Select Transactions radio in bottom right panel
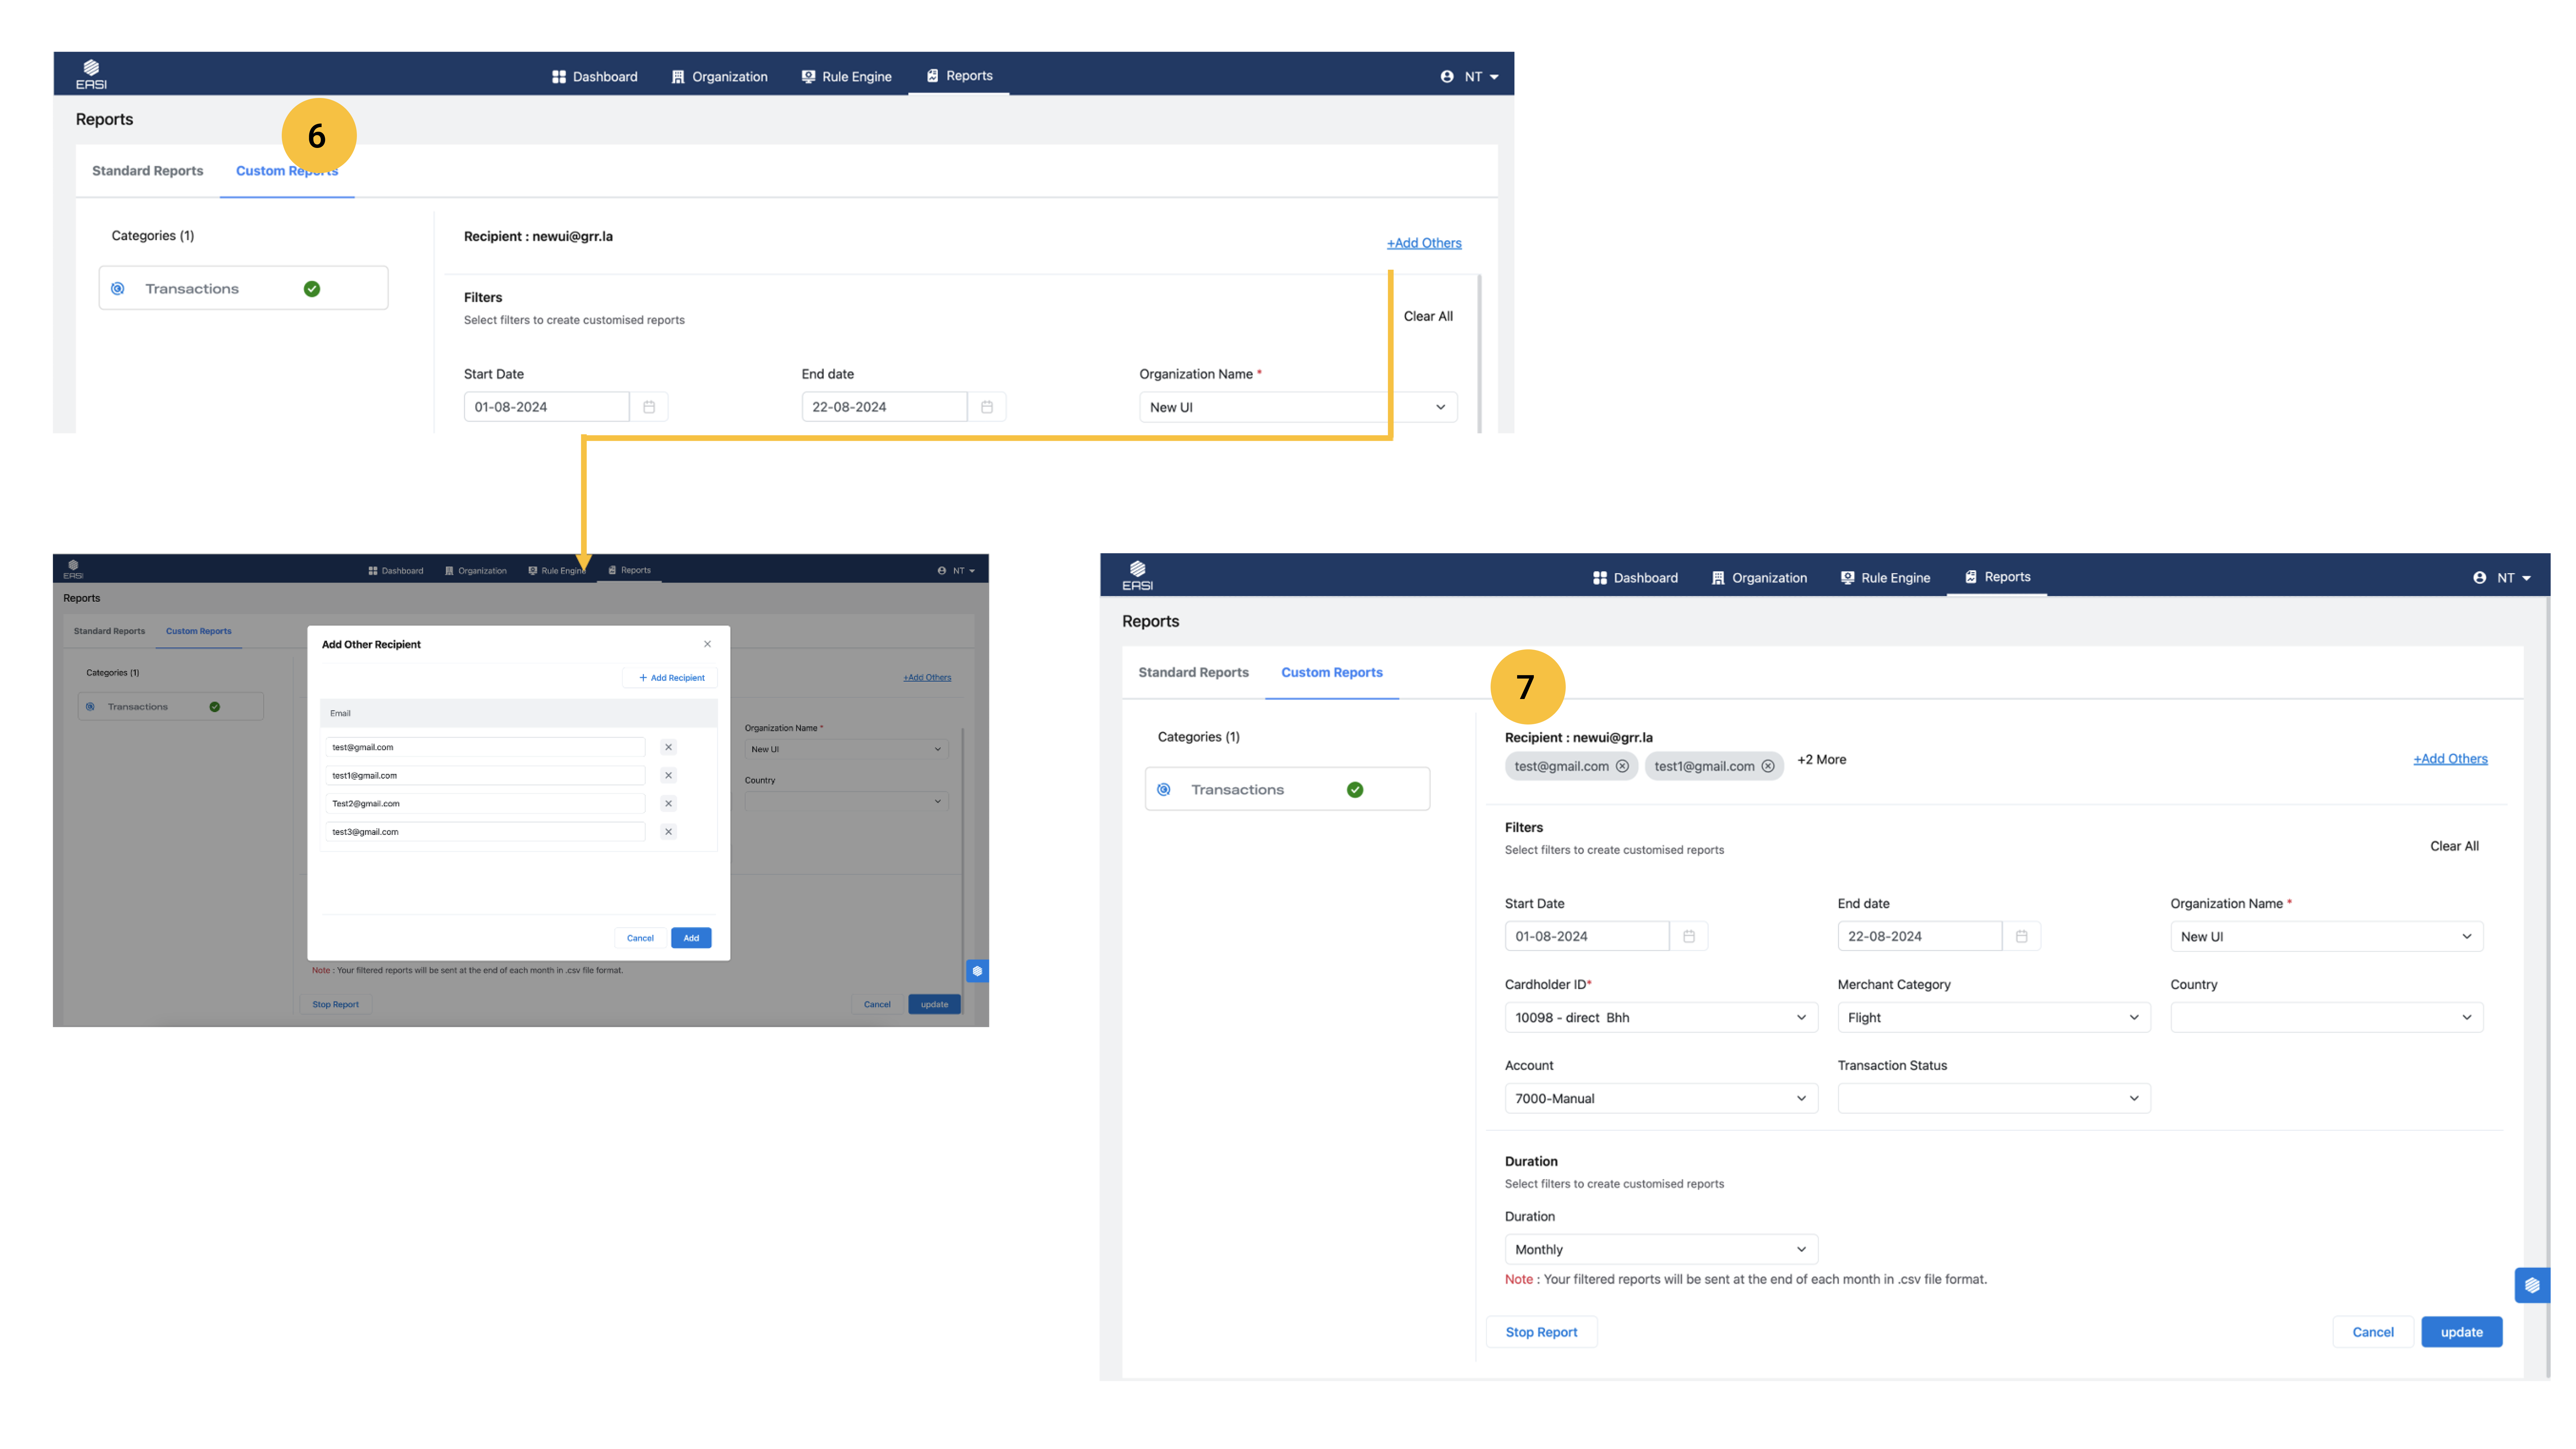This screenshot has height=1449, width=2576. [x=1164, y=790]
